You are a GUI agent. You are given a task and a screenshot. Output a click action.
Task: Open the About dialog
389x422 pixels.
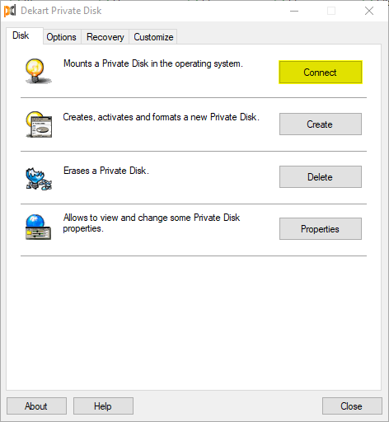pyautogui.click(x=36, y=406)
